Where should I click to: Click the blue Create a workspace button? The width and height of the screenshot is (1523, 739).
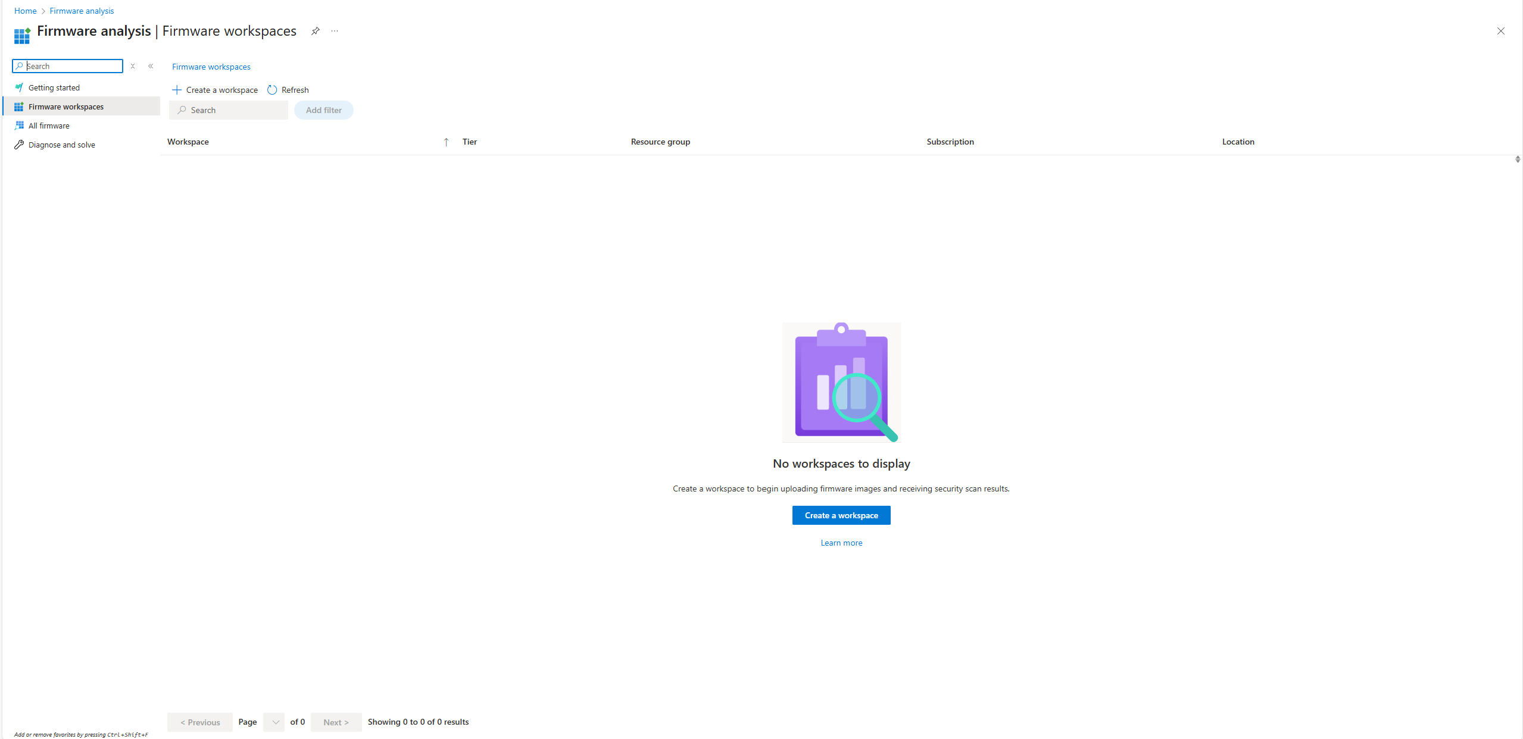click(841, 515)
